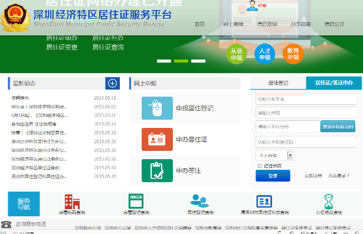Open the 温馨提示 news item
This screenshot has width=363, height=234.
pos(21,98)
